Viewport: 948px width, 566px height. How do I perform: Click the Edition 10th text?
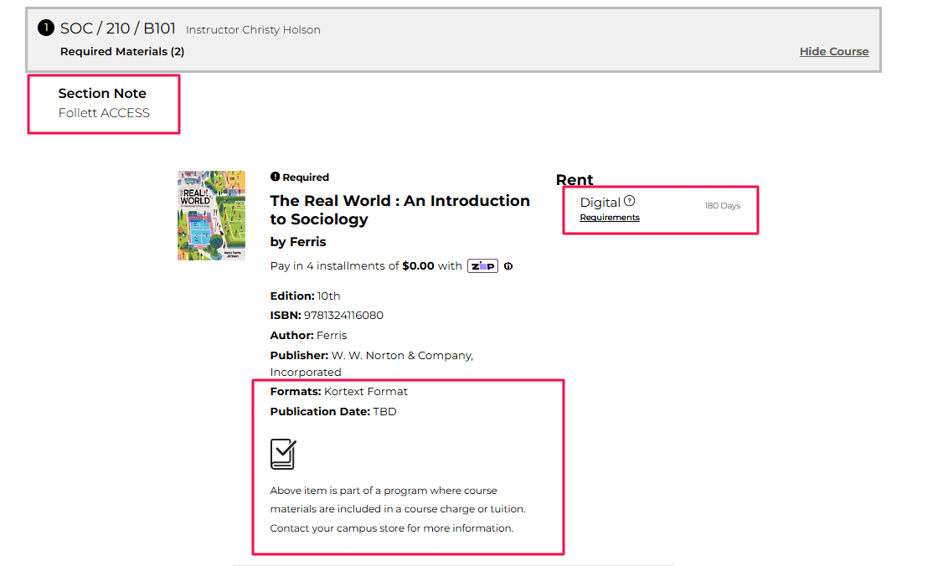pos(305,296)
